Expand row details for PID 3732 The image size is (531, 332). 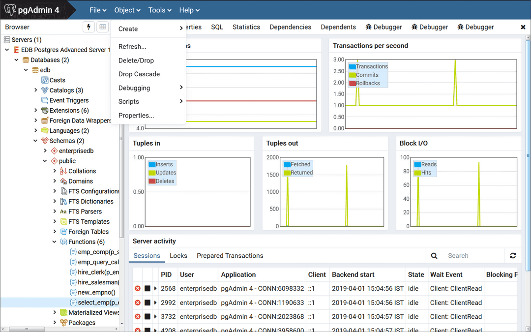155,316
